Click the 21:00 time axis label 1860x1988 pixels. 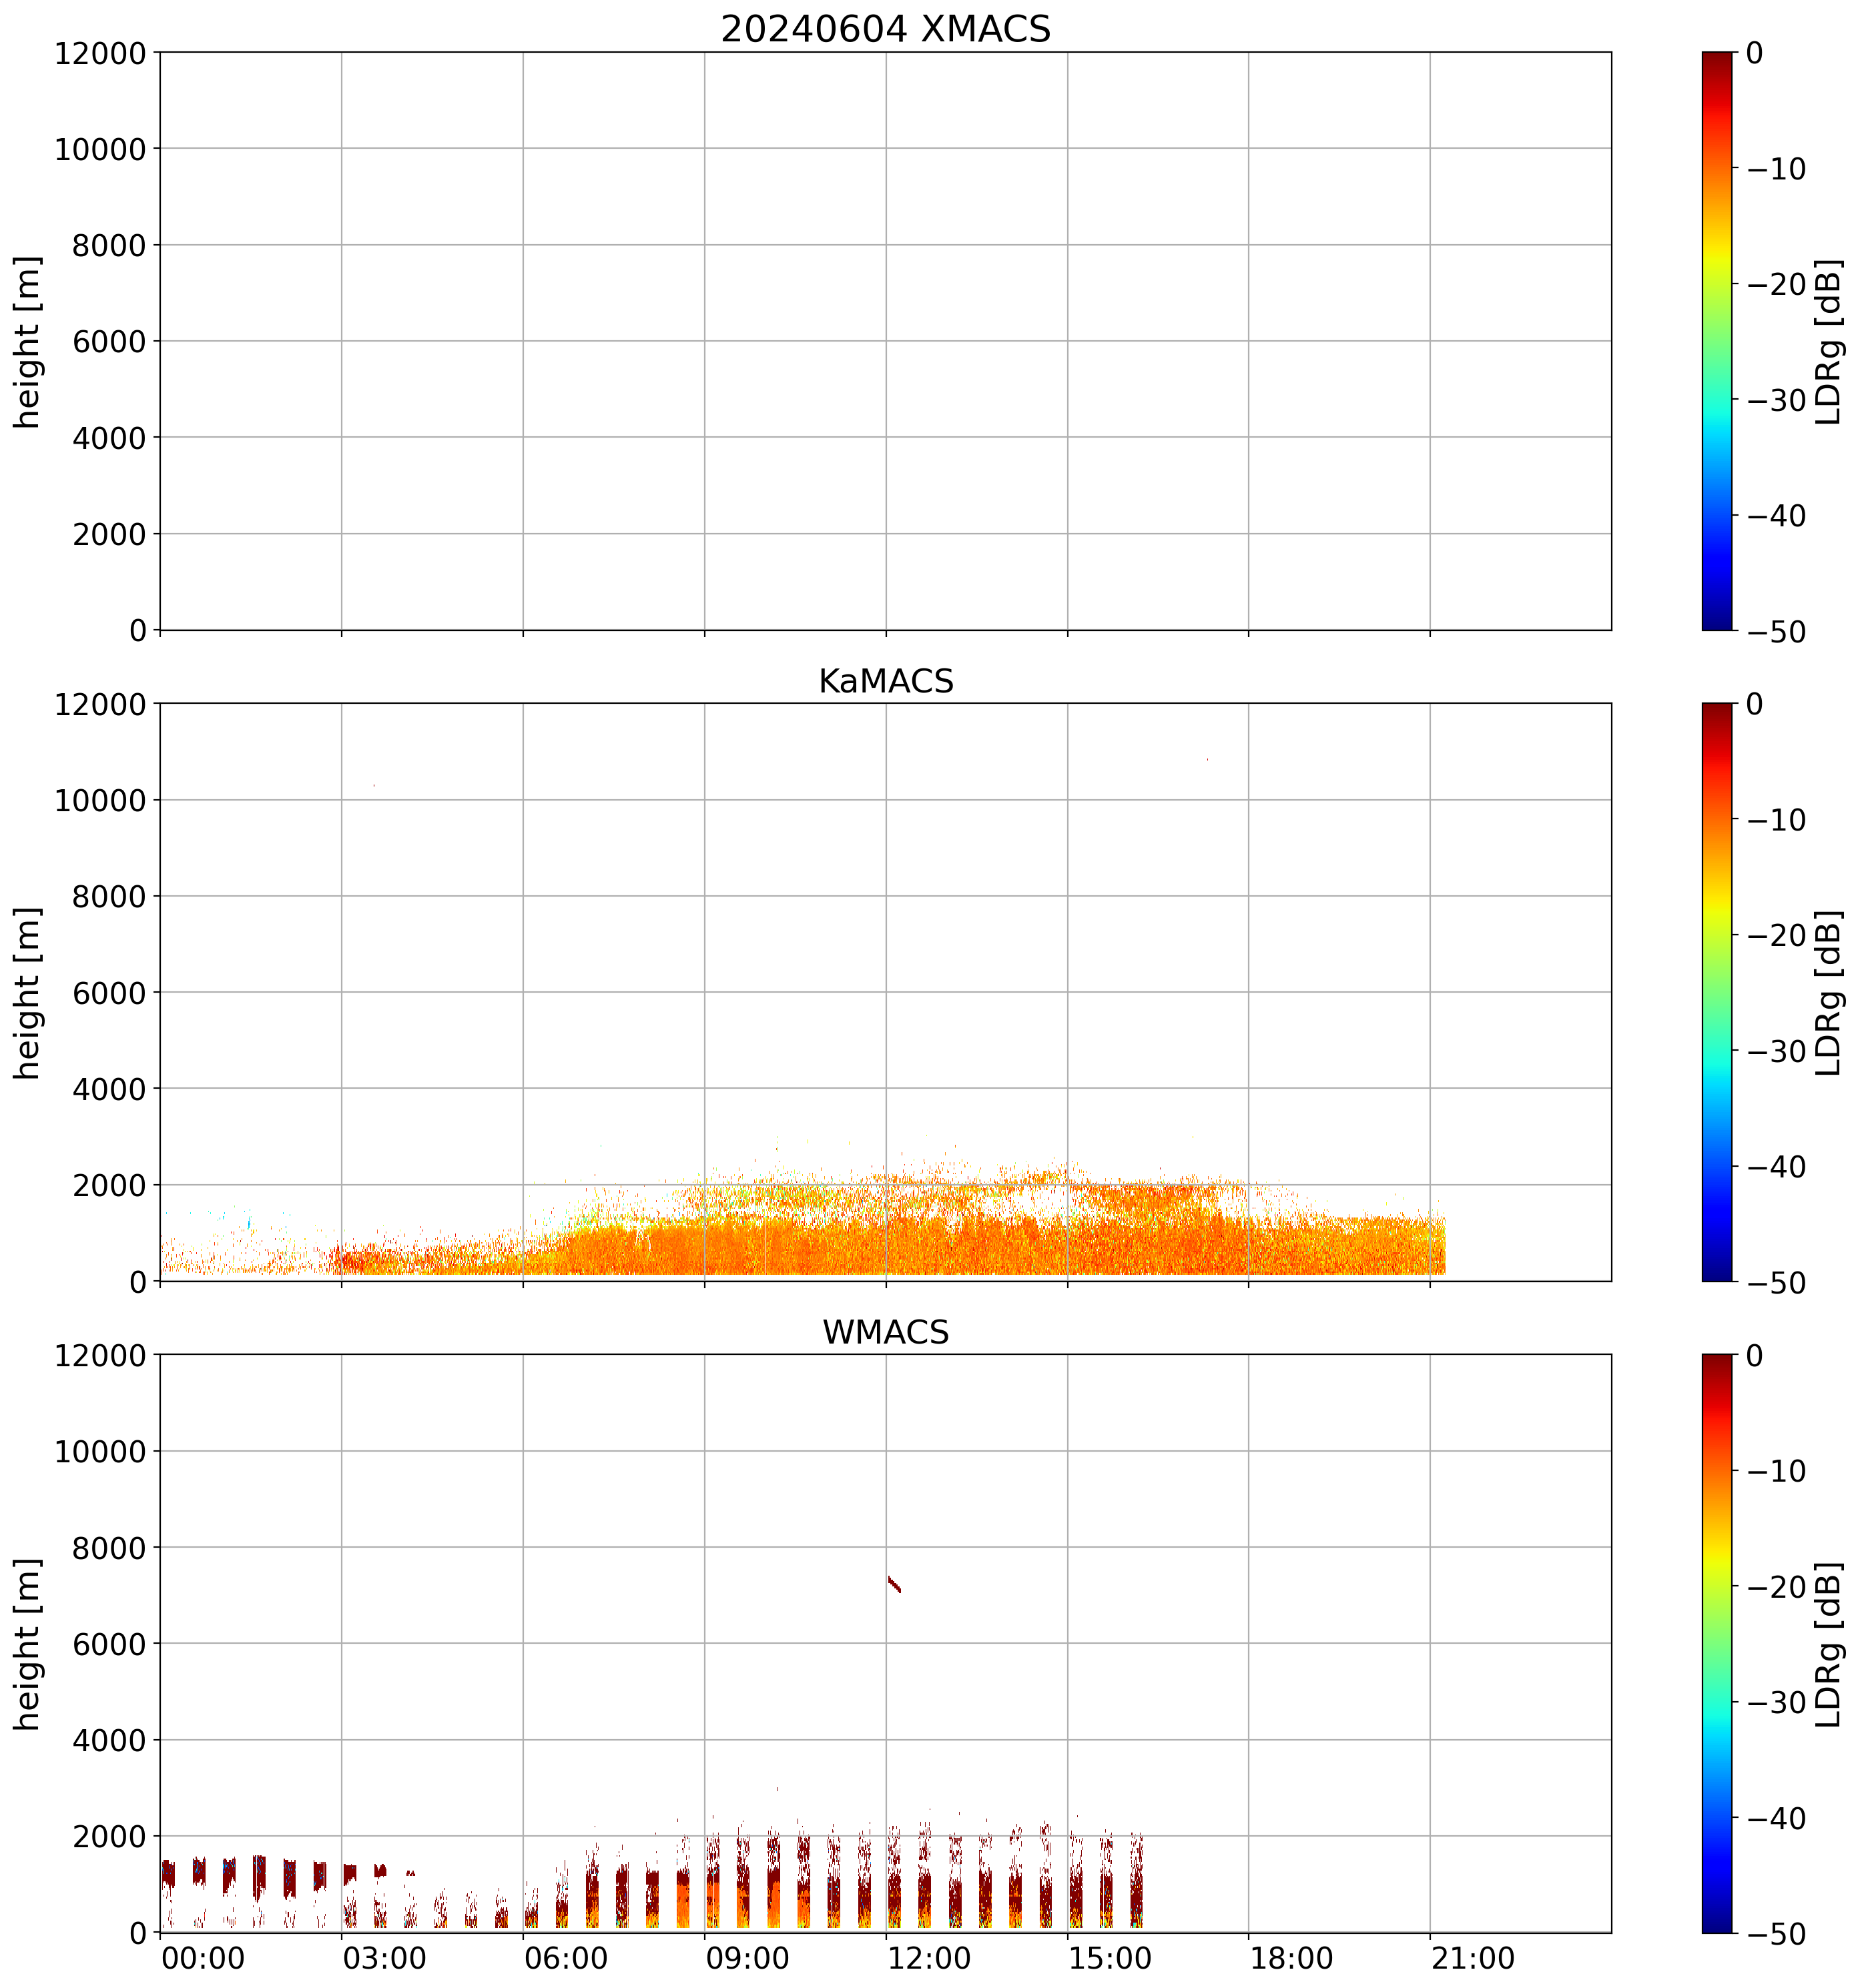click(1473, 1958)
